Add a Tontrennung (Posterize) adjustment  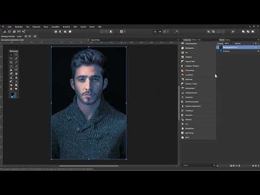198,70
